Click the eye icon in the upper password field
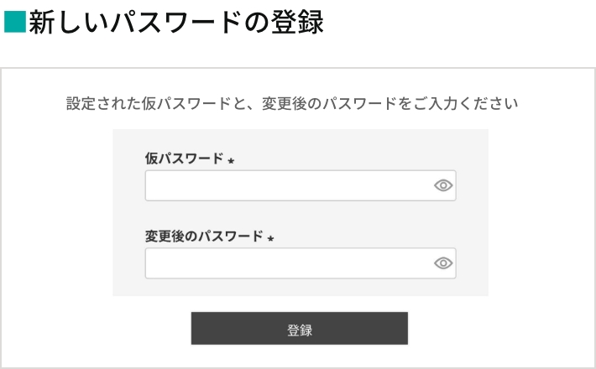The width and height of the screenshot is (596, 369). pos(443,186)
